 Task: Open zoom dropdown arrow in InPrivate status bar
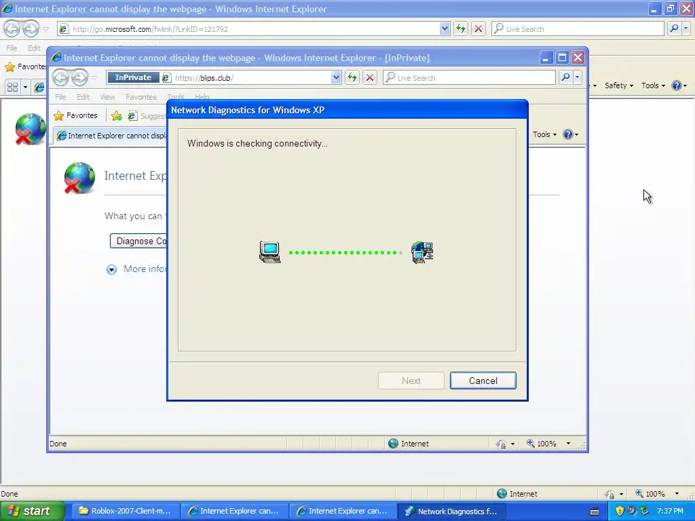pyautogui.click(x=568, y=444)
